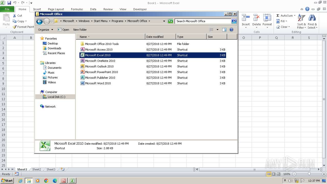
Task: Click the Excel Help icon in ribbon
Action: [x=307, y=9]
